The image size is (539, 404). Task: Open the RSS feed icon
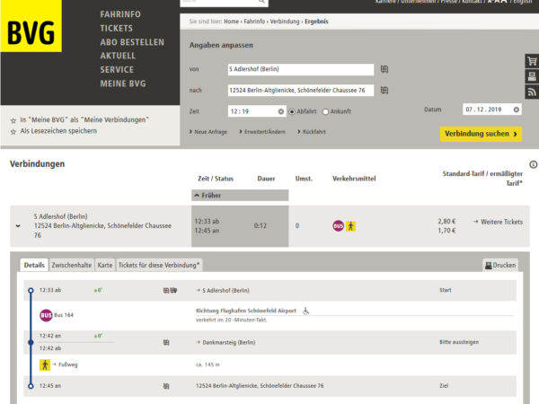(x=531, y=92)
